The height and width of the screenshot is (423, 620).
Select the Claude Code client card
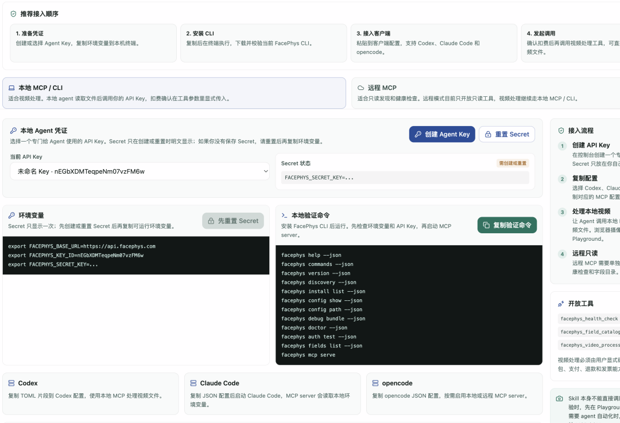pos(273,394)
